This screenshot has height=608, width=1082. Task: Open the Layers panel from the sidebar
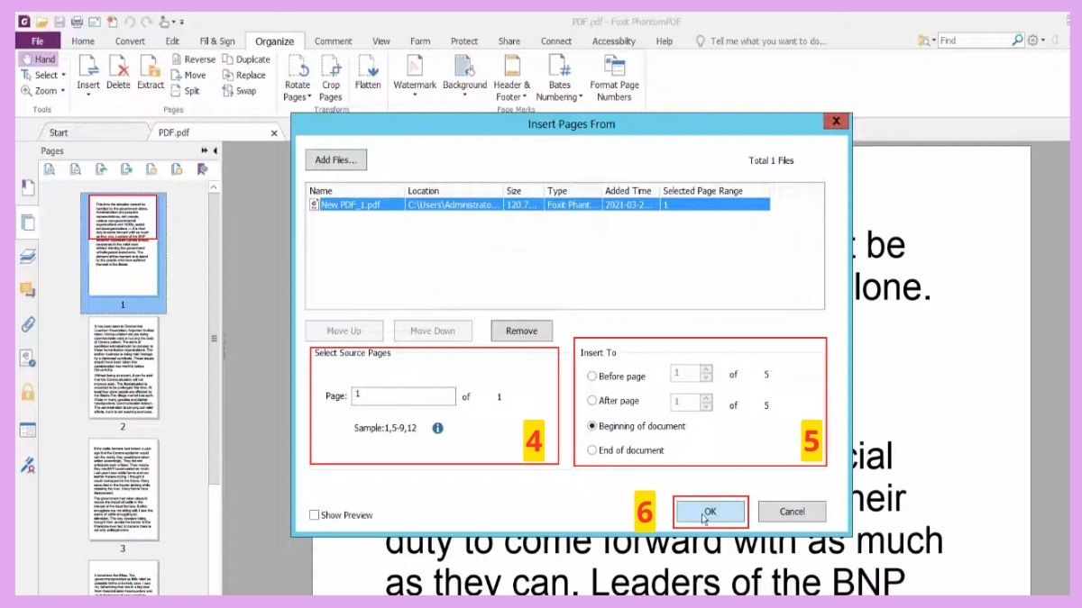[28, 256]
